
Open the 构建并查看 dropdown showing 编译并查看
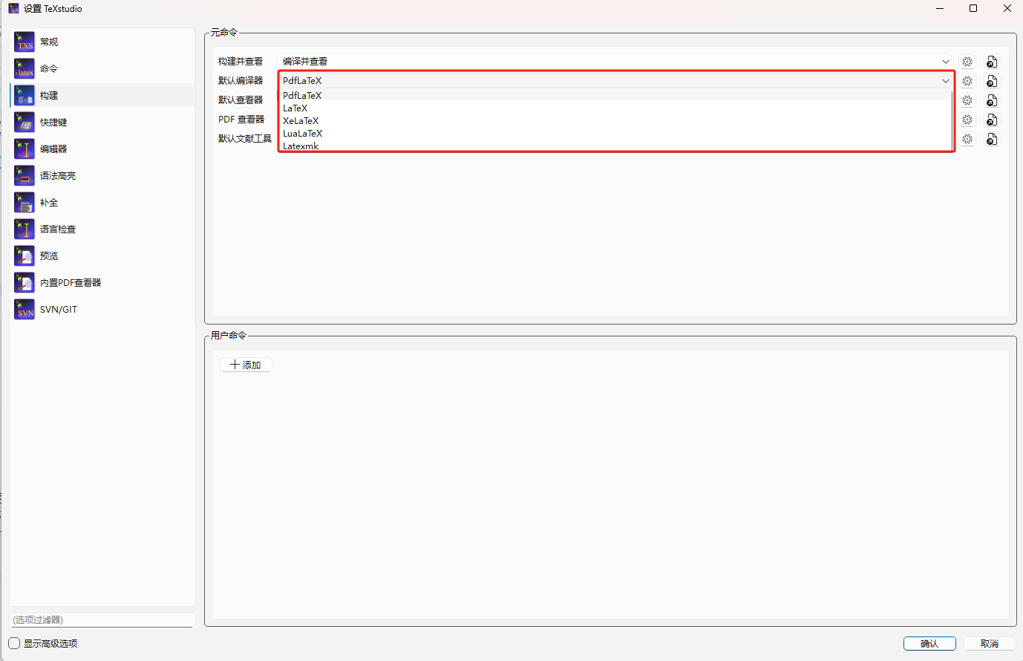click(x=615, y=62)
